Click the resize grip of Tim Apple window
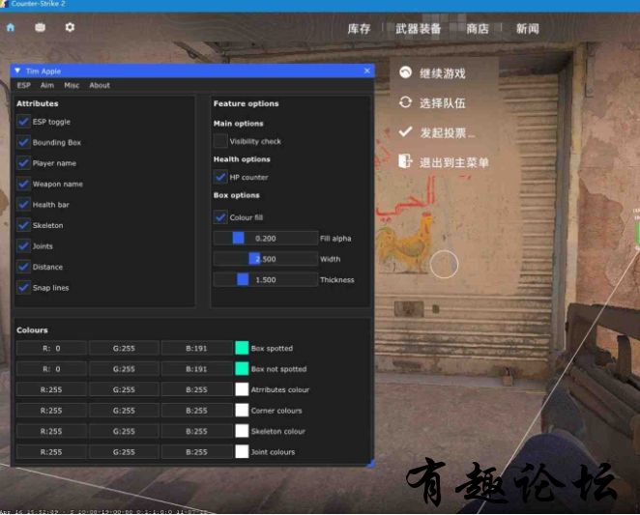Image resolution: width=640 pixels, height=515 pixels. coord(370,463)
